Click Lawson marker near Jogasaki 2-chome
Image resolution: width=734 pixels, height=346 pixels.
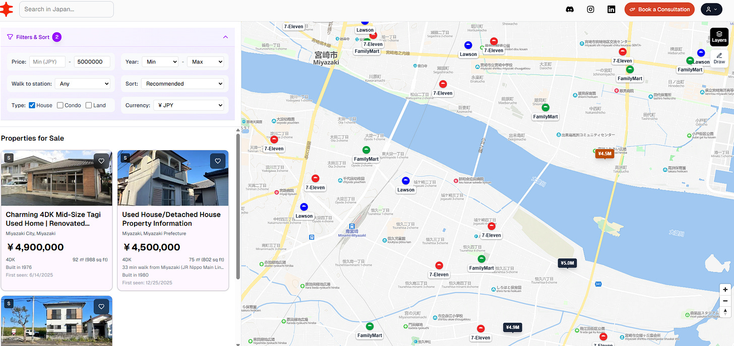coord(406,181)
